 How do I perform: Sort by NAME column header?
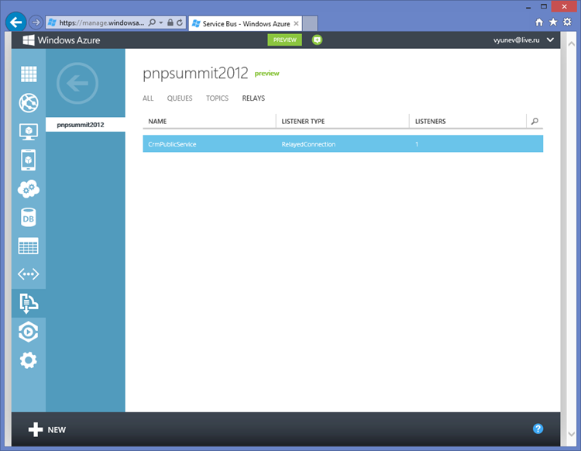click(157, 121)
